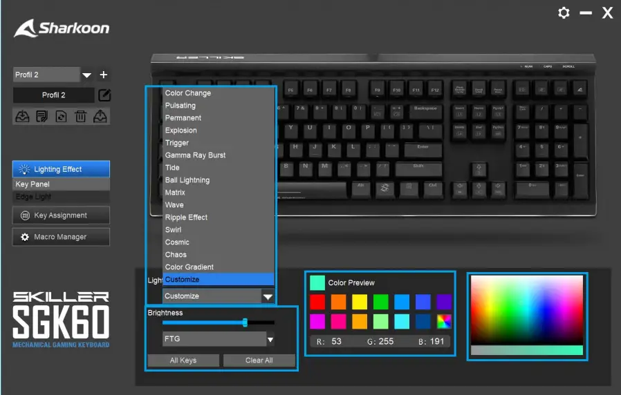Choose Gamma Ray Burst effect
Viewport: 621px width, 395px height.
click(195, 155)
